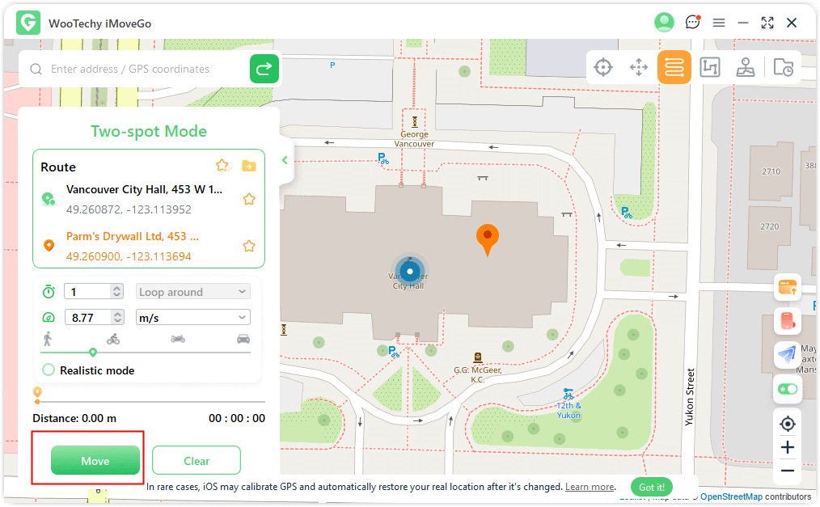Select the Multi-spot route mode
820x507 pixels.
tap(709, 67)
